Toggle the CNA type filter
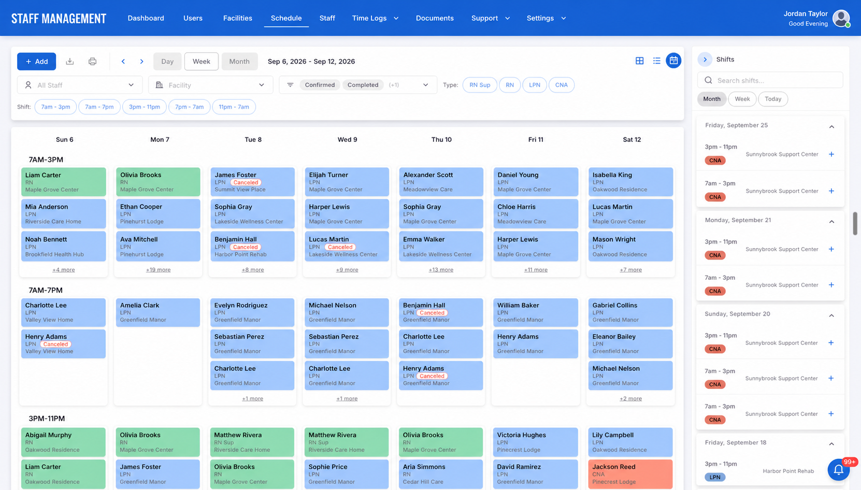Image resolution: width=861 pixels, height=490 pixels. click(562, 85)
